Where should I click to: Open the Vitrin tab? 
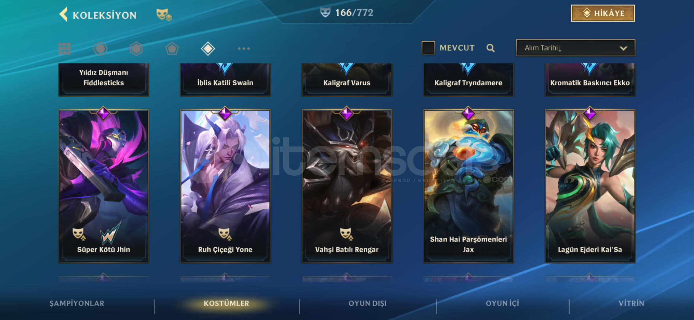(x=631, y=303)
